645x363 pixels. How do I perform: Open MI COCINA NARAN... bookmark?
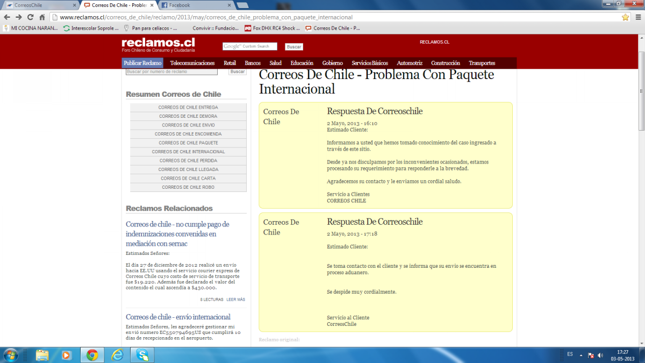[30, 28]
